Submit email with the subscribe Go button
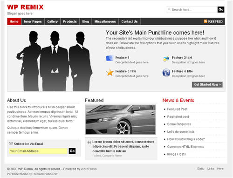This screenshot has height=178, width=233. tap(72, 151)
